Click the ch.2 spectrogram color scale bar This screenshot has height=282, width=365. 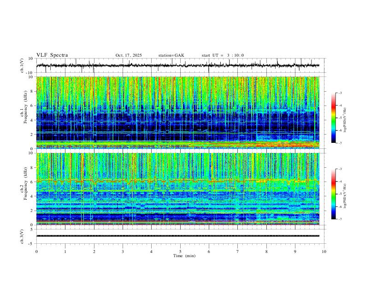click(x=333, y=194)
